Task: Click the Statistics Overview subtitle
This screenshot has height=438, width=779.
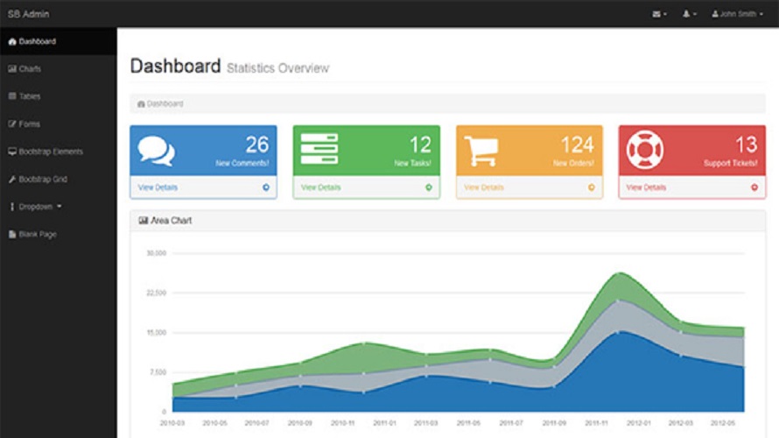Action: tap(277, 68)
